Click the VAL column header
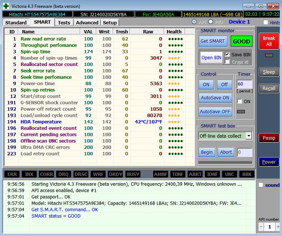Image resolution: width=282 pixels, height=236 pixels. coord(88,32)
